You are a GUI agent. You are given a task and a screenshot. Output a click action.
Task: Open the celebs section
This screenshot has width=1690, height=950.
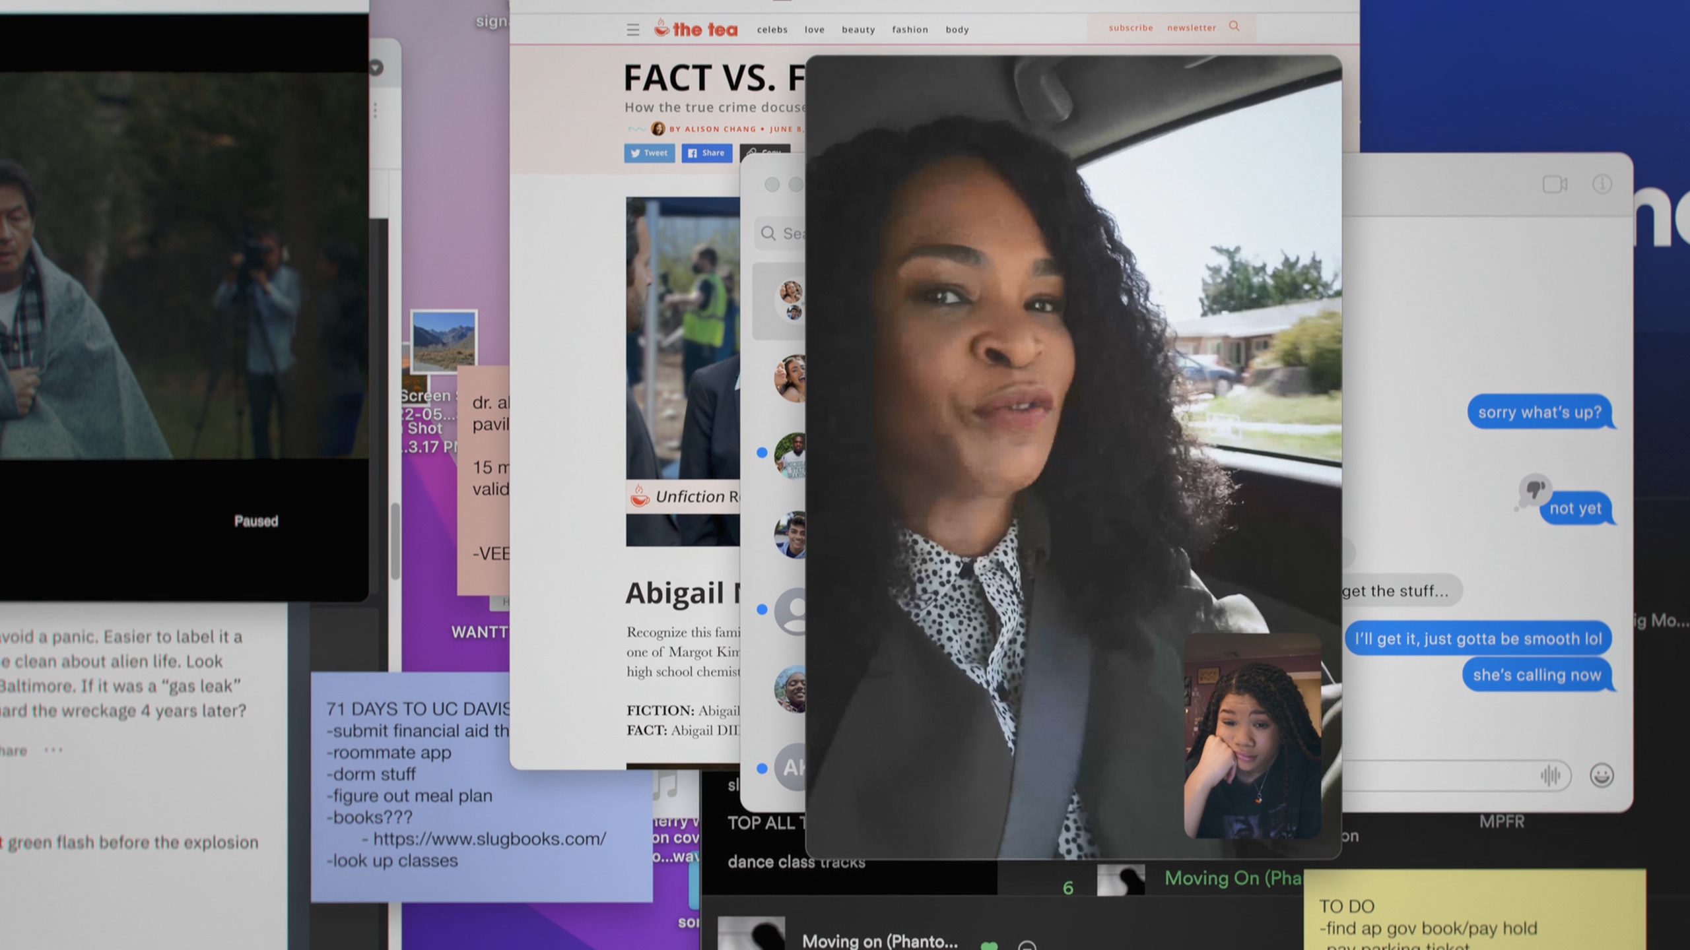772,30
